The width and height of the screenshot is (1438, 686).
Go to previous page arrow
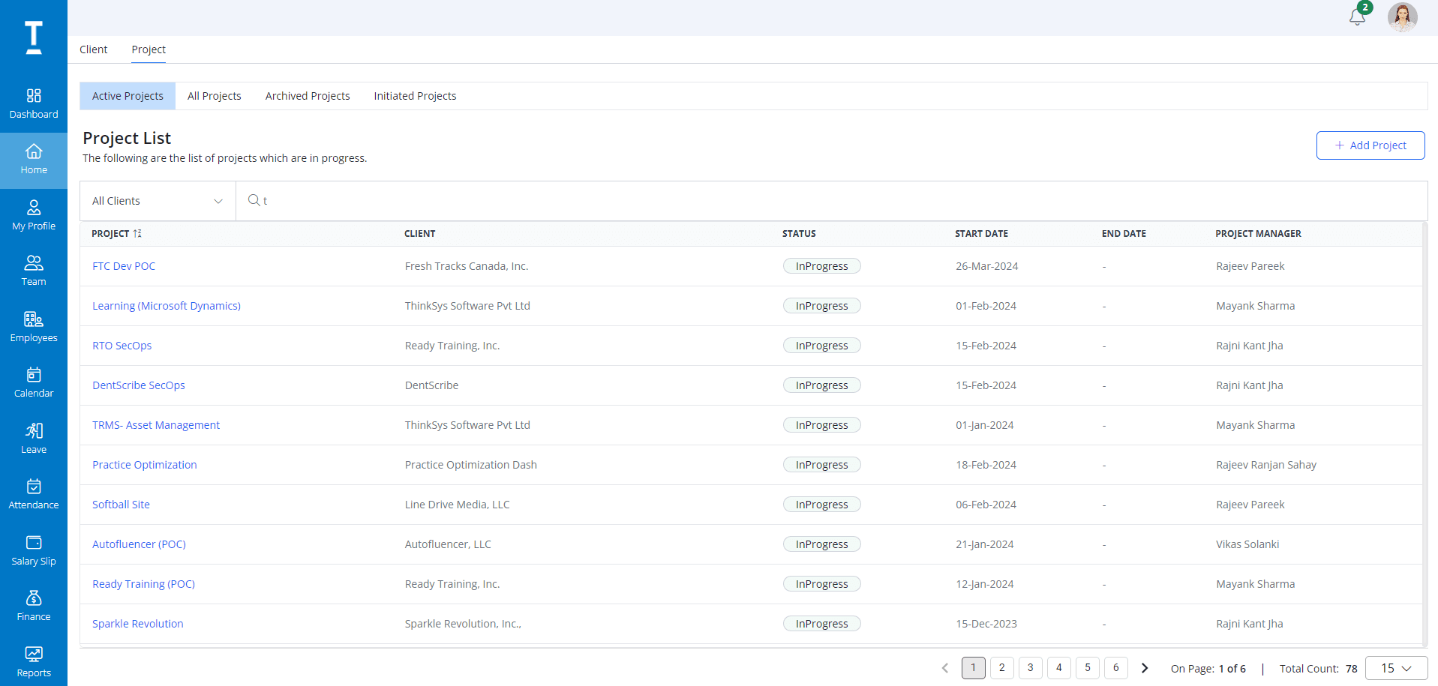point(945,668)
